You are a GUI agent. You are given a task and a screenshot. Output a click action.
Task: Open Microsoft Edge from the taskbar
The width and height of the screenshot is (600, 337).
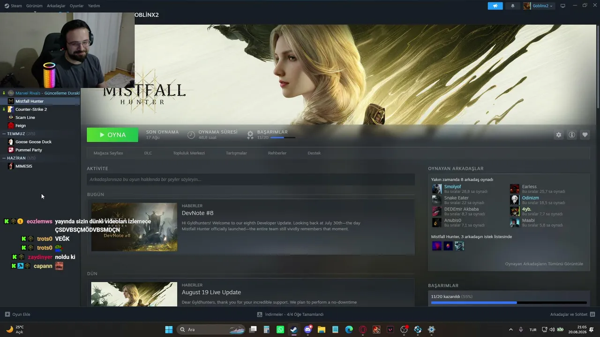coord(349,330)
